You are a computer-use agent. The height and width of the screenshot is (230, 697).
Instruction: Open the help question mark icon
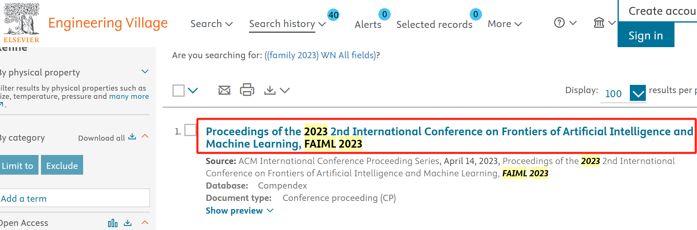pos(559,23)
